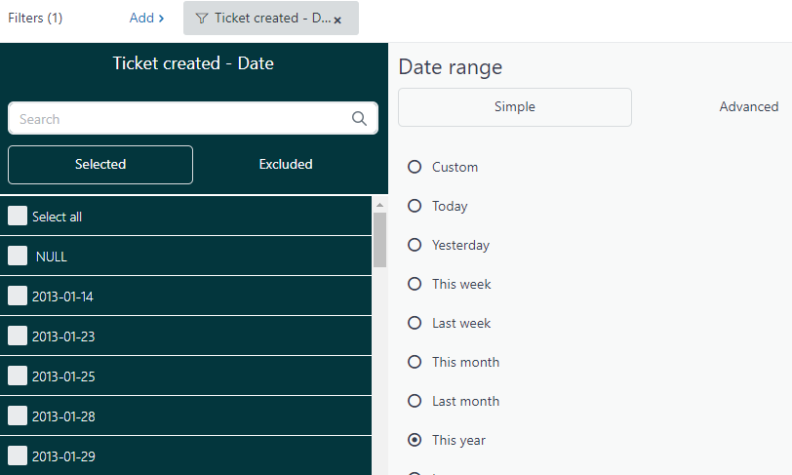Click the funnel icon on filter chip

(202, 19)
